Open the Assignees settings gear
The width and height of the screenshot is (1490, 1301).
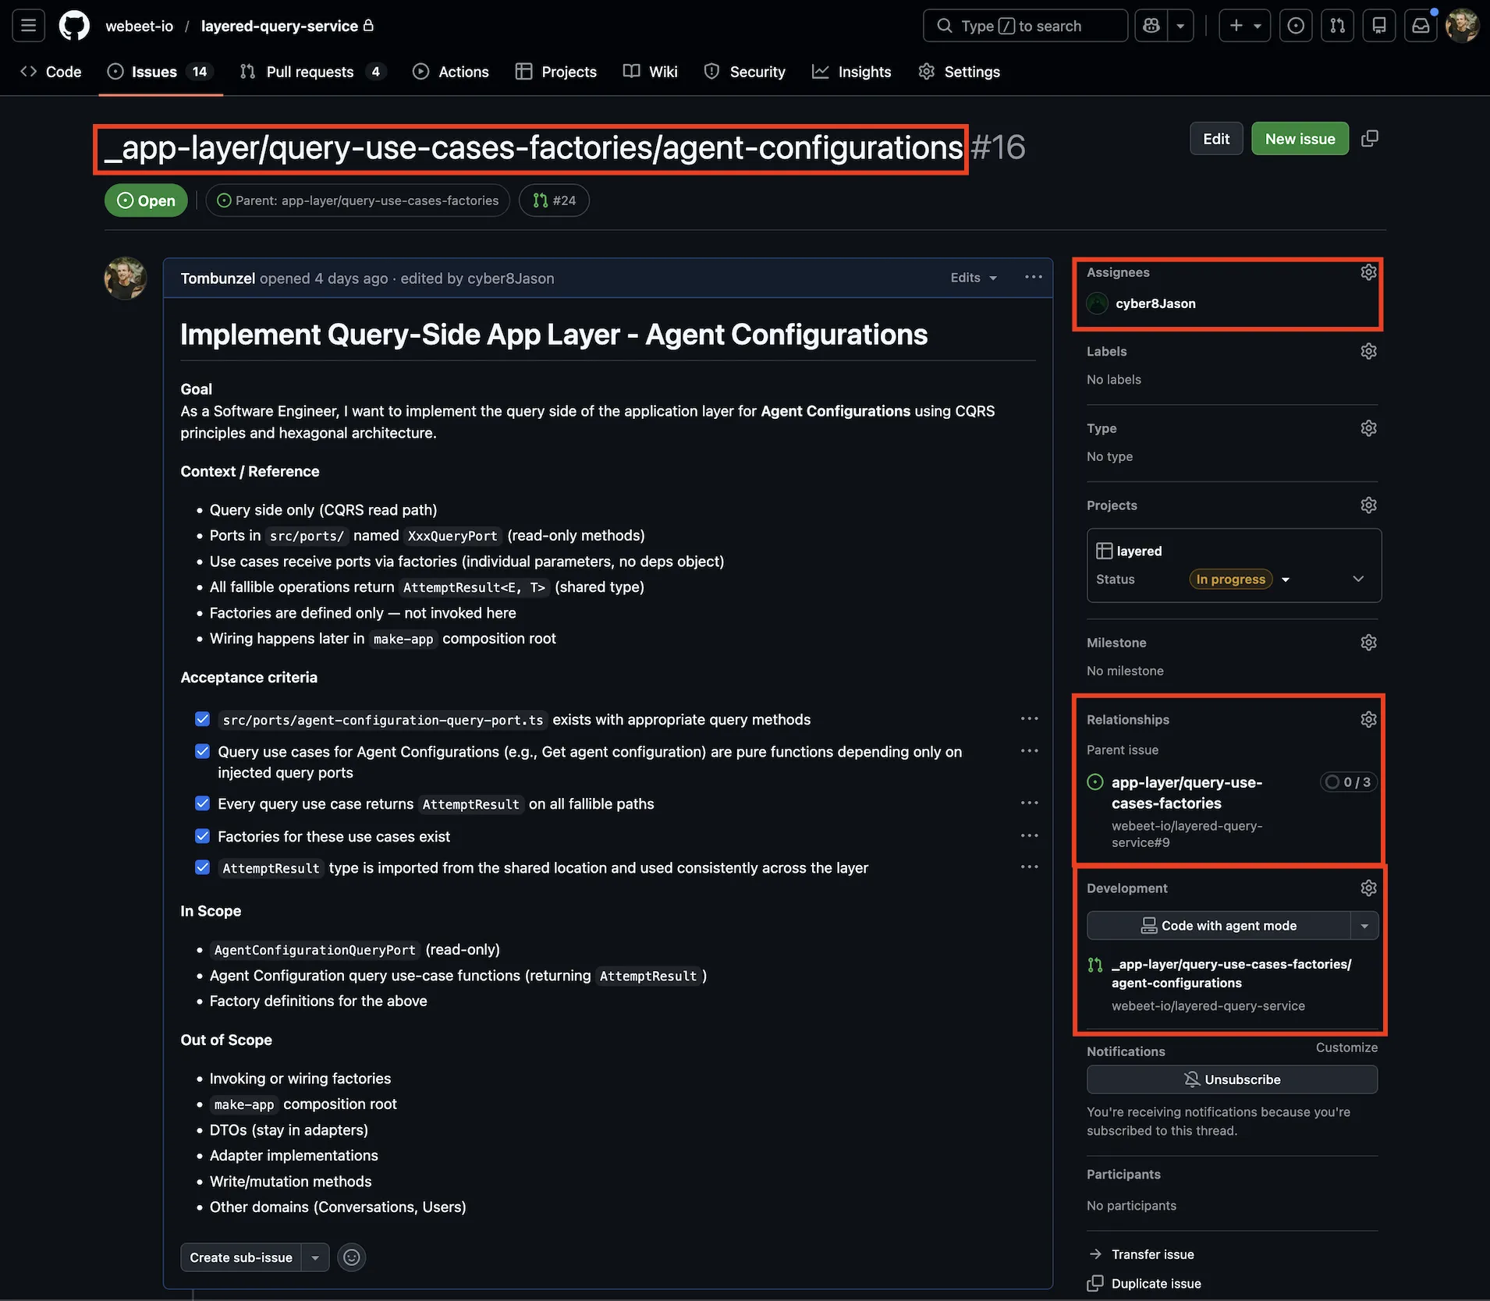click(1369, 271)
